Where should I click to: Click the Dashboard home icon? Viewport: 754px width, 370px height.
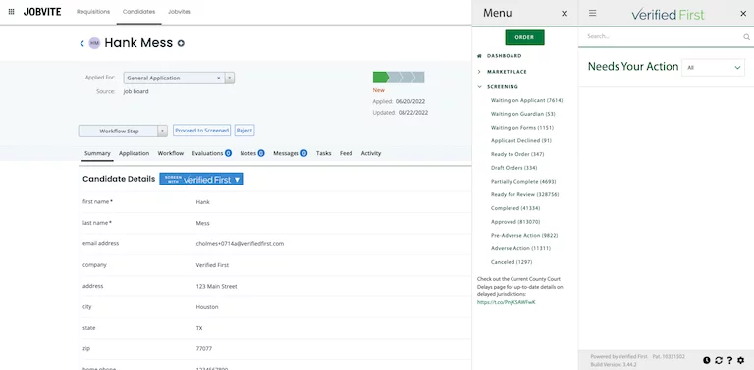(x=479, y=56)
